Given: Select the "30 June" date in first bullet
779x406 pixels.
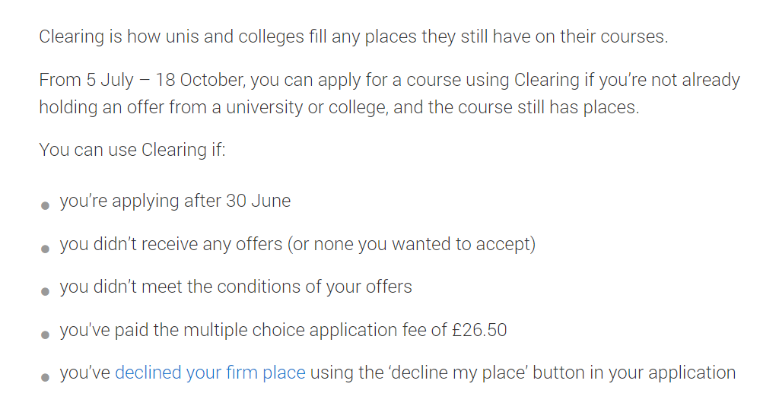Looking at the screenshot, I should click(259, 201).
